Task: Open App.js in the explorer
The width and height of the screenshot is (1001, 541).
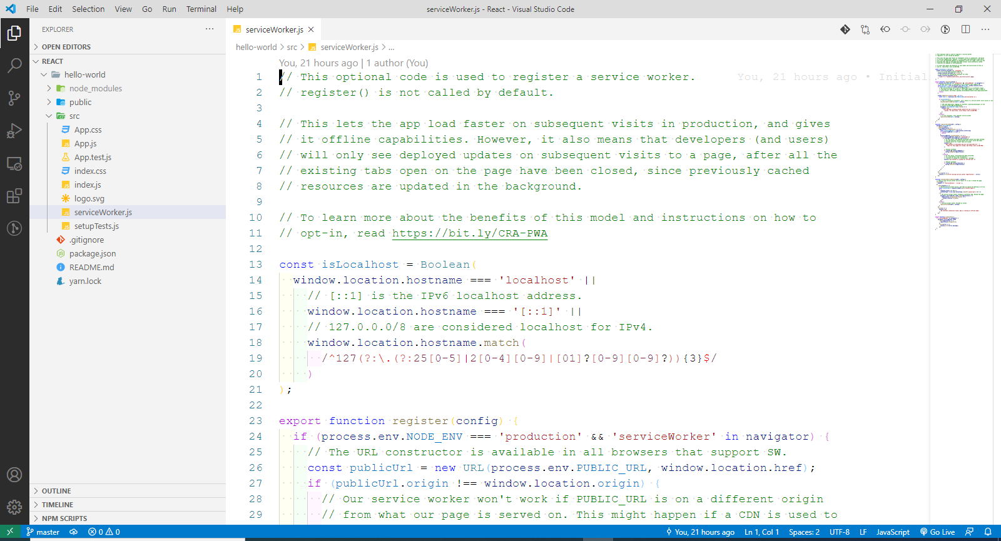Action: click(128, 143)
